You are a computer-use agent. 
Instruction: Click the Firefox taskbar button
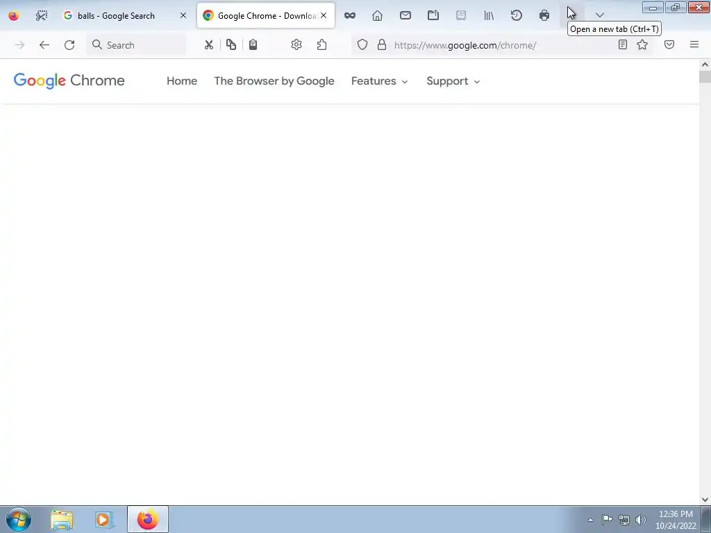148,519
